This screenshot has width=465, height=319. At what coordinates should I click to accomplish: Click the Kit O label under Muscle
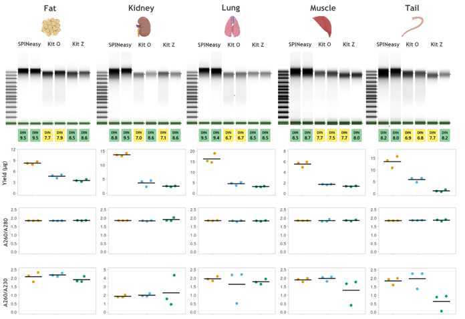325,45
